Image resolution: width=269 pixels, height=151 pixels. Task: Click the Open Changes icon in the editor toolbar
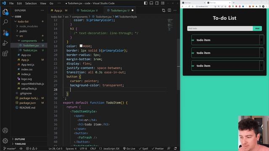tap(164, 10)
